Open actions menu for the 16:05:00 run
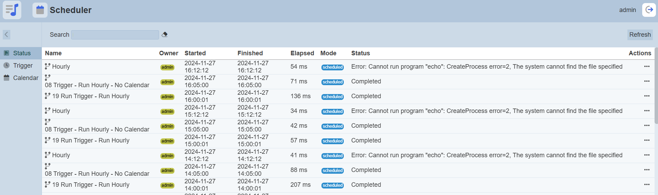This screenshot has height=195, width=658. click(x=647, y=81)
